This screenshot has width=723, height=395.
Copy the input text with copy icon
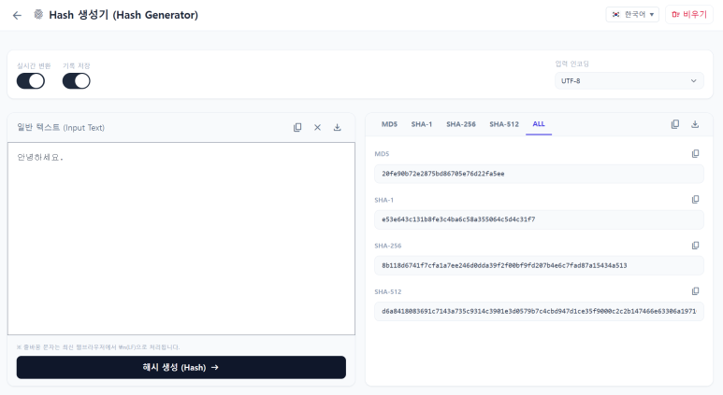click(x=297, y=128)
